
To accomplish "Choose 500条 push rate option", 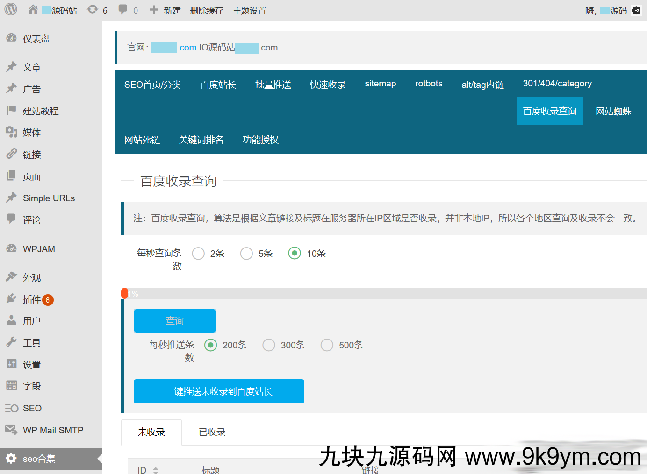I will tap(327, 345).
